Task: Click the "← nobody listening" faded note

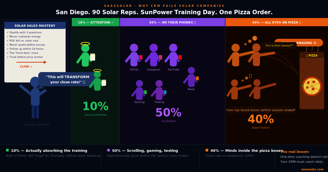Action: [35, 125]
